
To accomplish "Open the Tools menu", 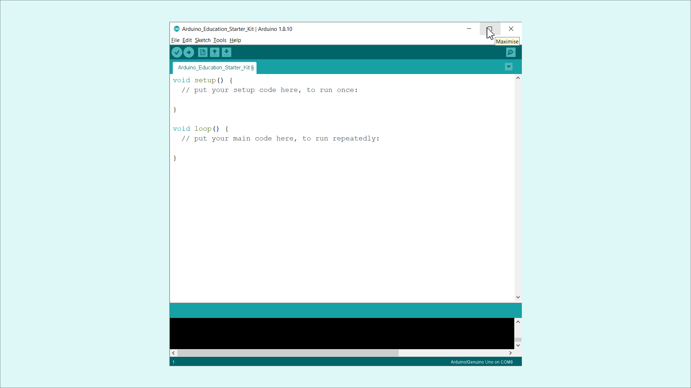I will click(220, 40).
